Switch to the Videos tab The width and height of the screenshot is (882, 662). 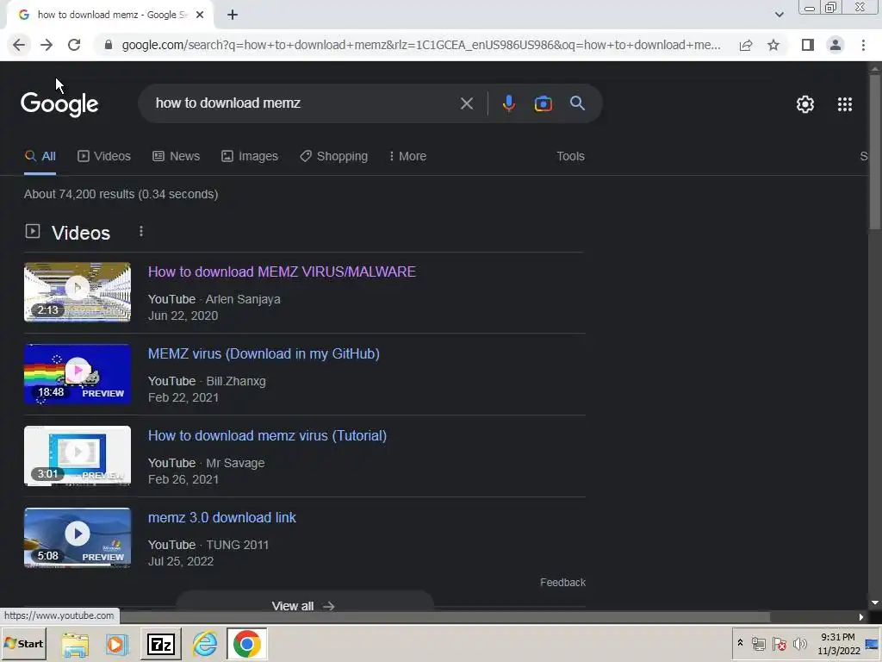(x=104, y=156)
